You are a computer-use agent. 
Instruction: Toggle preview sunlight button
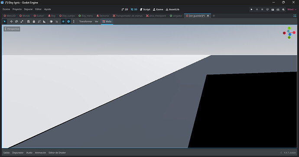tap(63, 22)
